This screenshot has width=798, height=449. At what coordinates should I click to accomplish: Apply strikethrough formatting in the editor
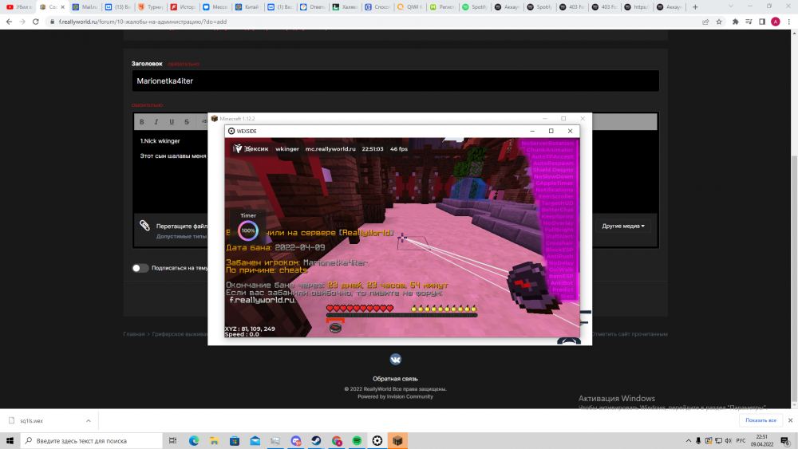[x=187, y=122]
